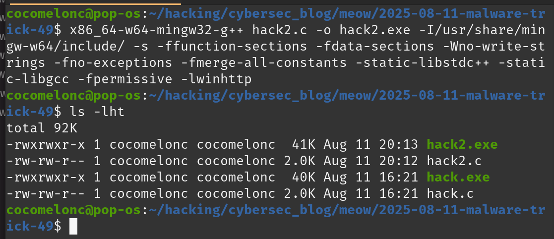Click the orange tab indicator bar at top
This screenshot has width=554, height=239.
click(95, 4)
